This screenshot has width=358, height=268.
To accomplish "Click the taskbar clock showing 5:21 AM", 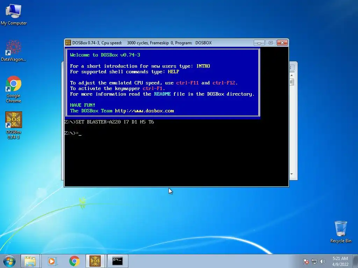I will (340, 261).
